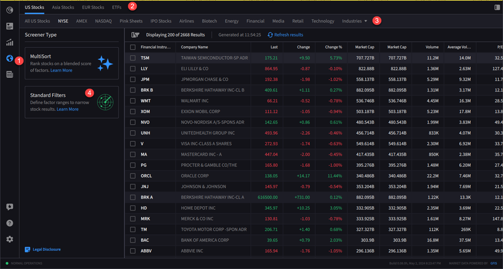The height and width of the screenshot is (269, 503).
Task: Click the NVO ticker cell
Action: click(145, 122)
